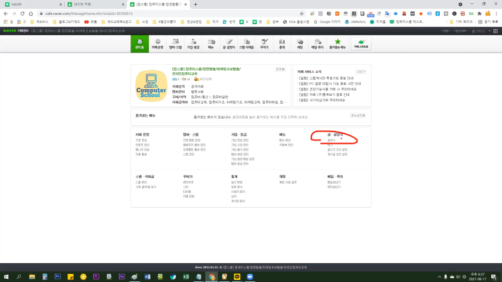Open 멤버 등급 관리 under 가입·등급
Viewport: 502px width, 282px height.
(239, 164)
